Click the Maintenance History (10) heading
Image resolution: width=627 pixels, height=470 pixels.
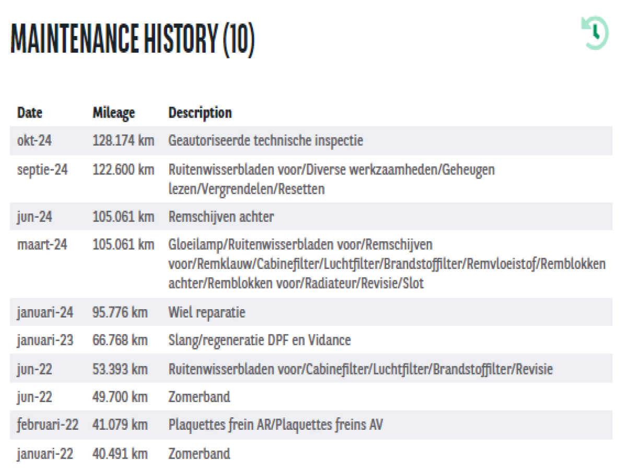click(133, 40)
